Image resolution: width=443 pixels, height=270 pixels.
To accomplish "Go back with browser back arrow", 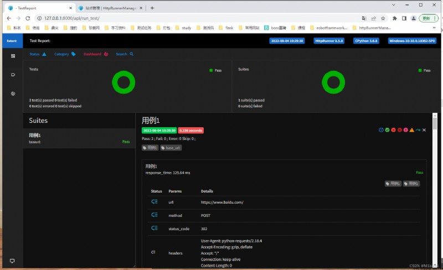I will point(9,18).
